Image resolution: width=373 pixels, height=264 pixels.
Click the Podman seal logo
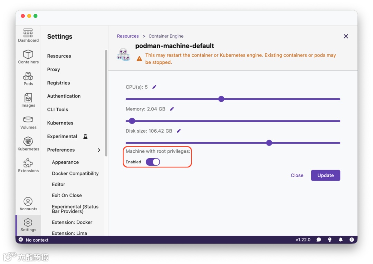coord(123,54)
